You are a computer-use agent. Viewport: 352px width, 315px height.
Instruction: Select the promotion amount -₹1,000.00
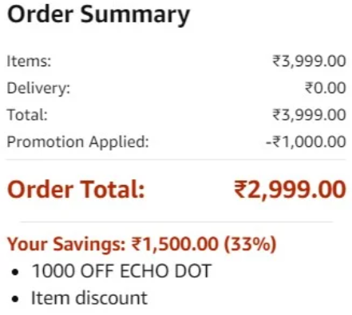click(x=306, y=141)
